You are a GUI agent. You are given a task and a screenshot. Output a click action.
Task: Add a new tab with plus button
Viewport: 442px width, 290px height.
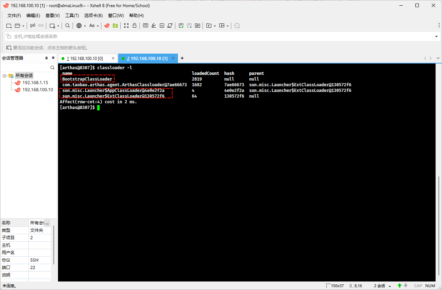tap(182, 58)
